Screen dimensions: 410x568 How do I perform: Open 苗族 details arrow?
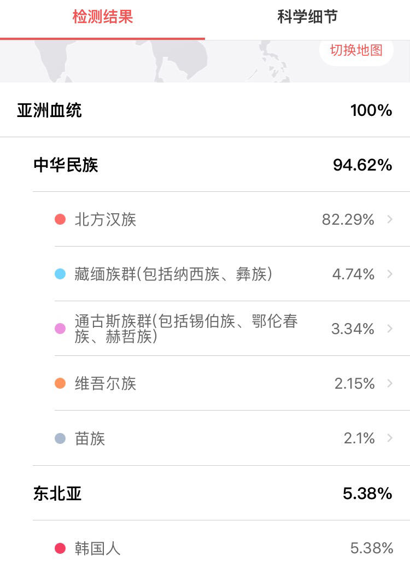pyautogui.click(x=390, y=438)
